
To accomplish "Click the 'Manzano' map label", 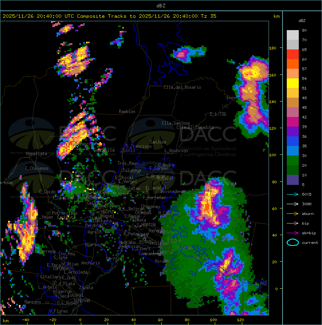I will (x=33, y=302).
